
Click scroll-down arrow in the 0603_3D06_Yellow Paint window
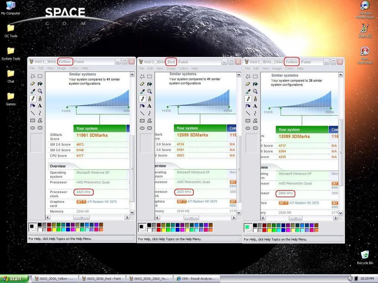click(132, 212)
